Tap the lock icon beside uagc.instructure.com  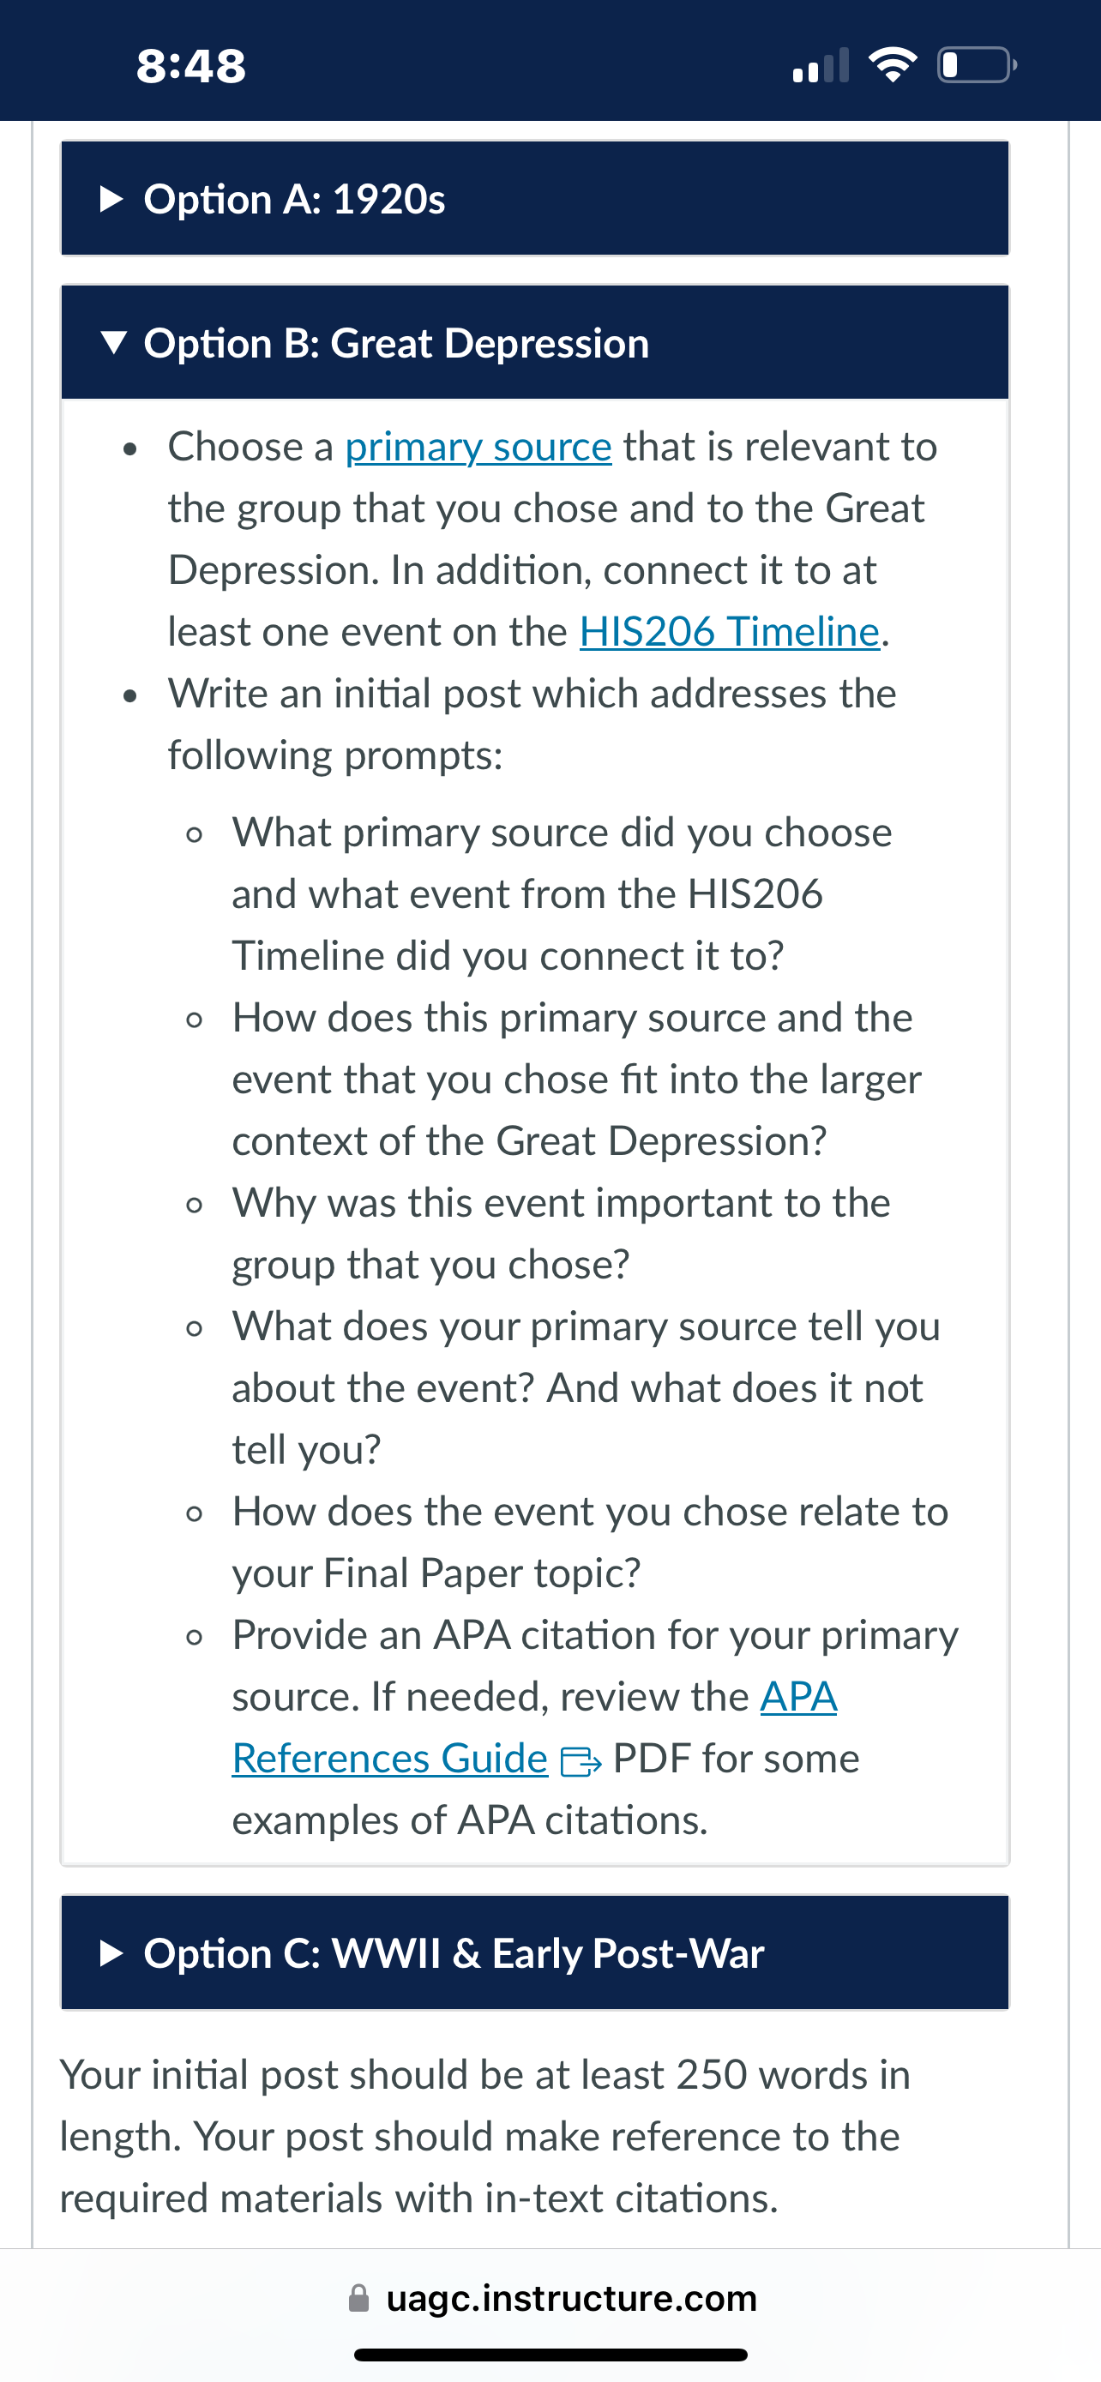358,2298
